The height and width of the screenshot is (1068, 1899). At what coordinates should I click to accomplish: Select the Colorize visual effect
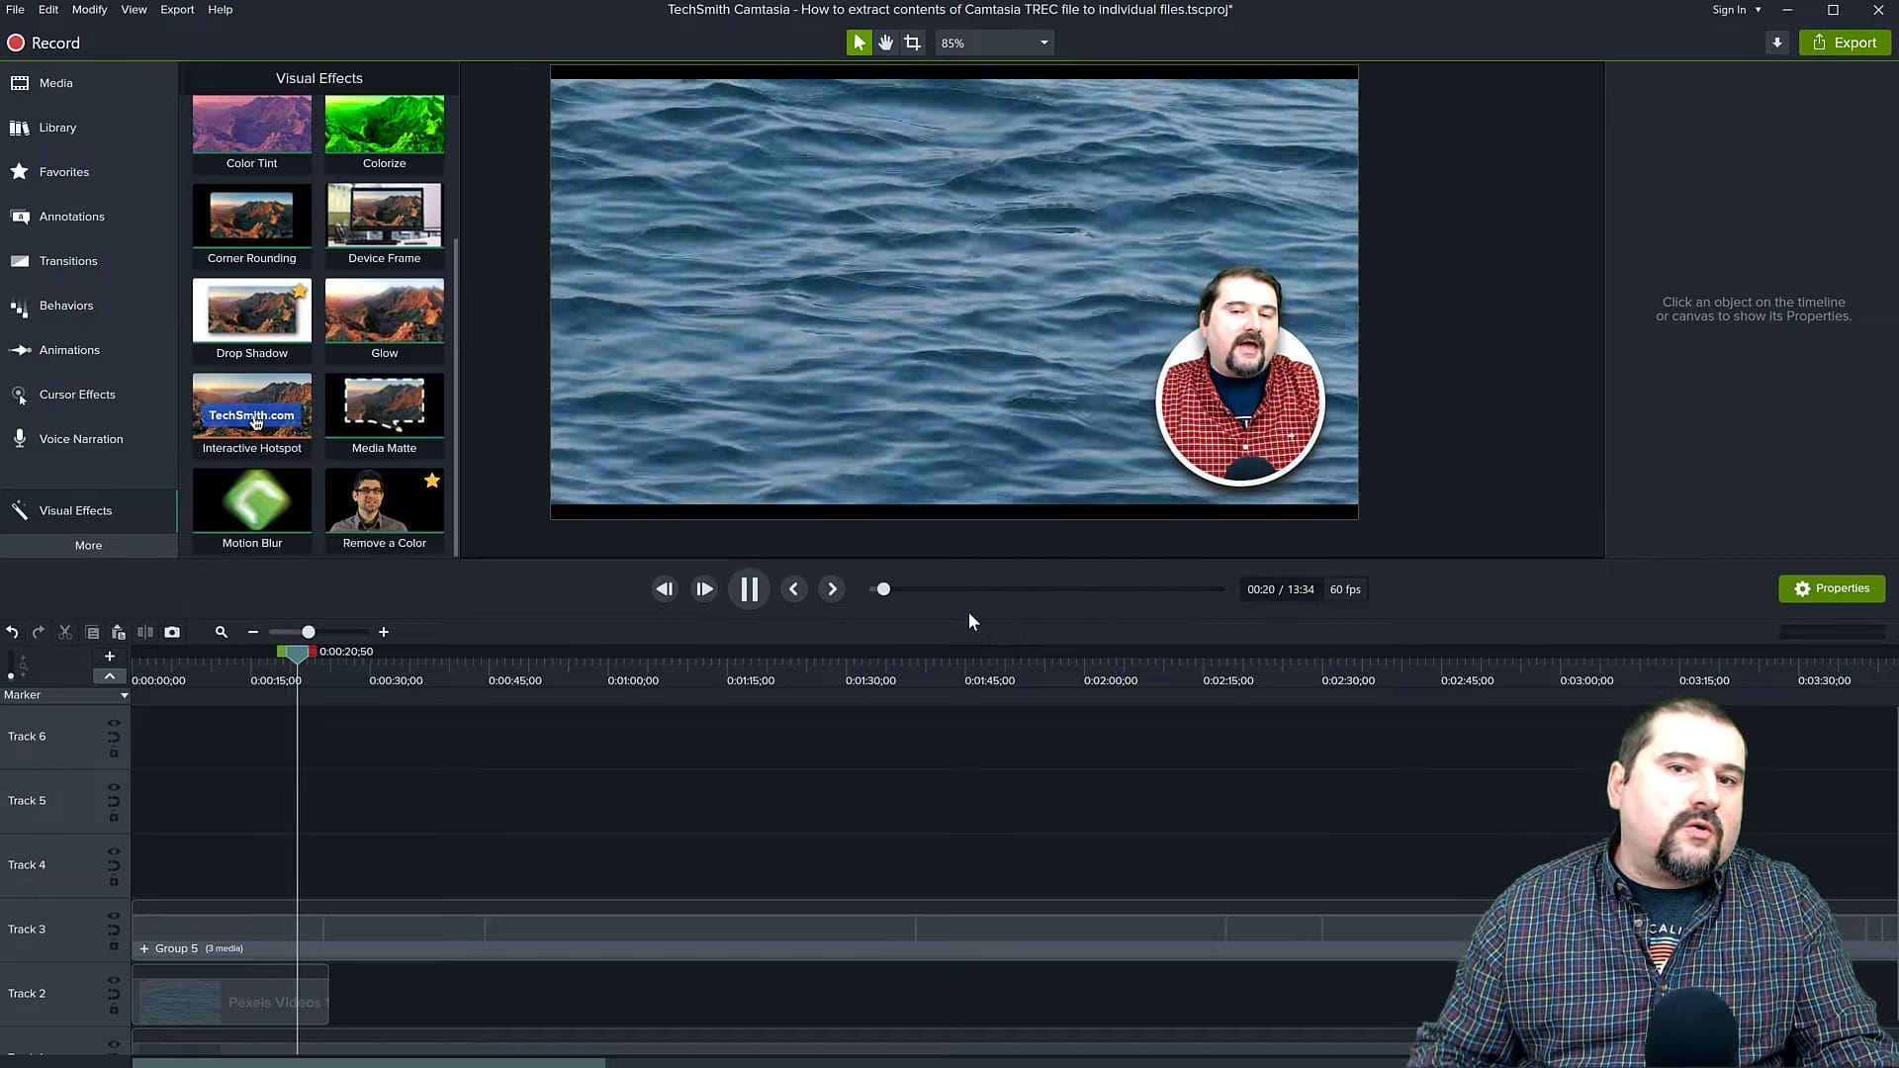[384, 124]
